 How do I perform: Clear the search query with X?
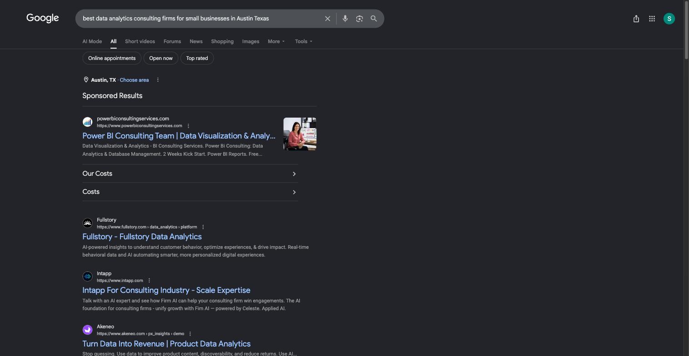(x=327, y=19)
